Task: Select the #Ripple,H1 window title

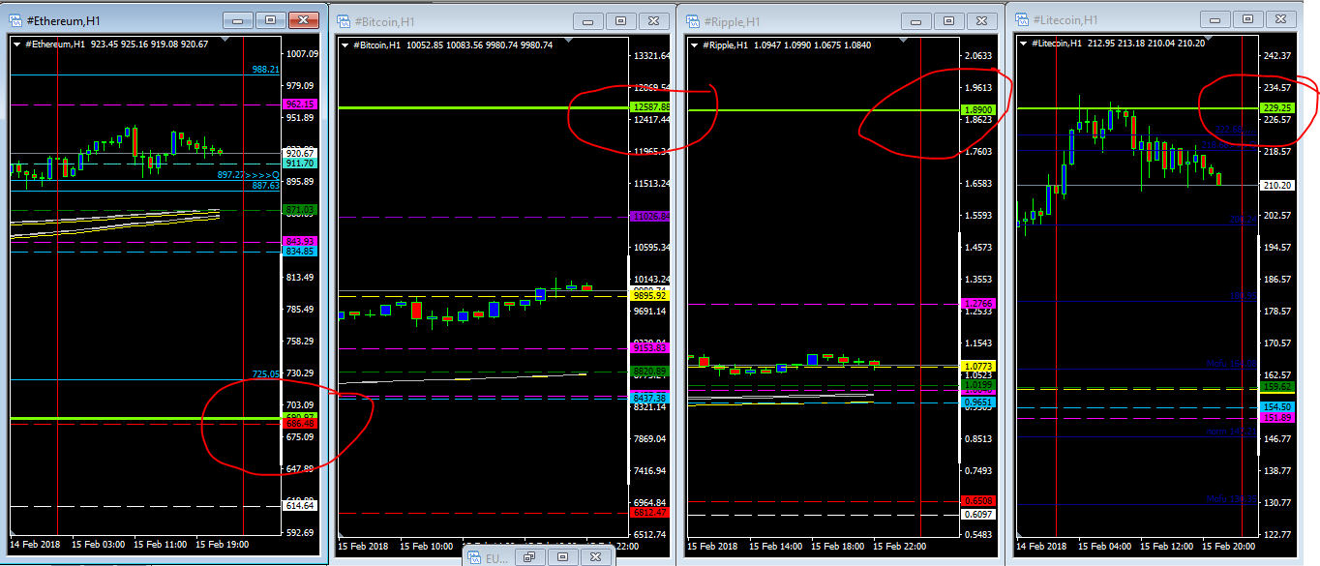Action: (x=734, y=20)
